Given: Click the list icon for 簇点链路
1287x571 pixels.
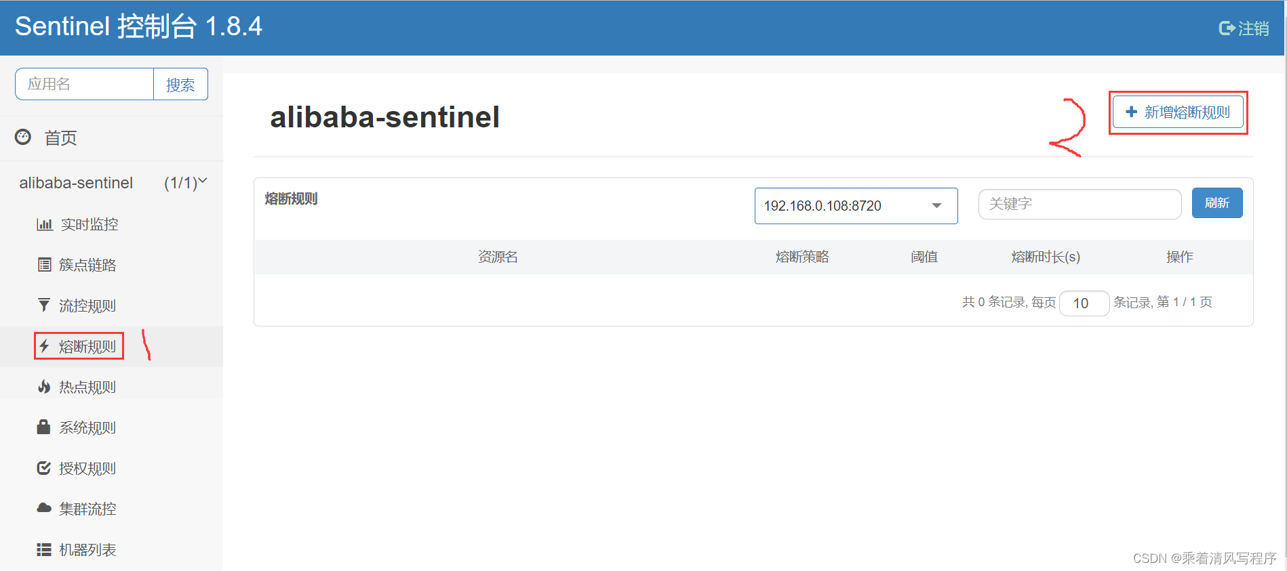Looking at the screenshot, I should coord(44,265).
